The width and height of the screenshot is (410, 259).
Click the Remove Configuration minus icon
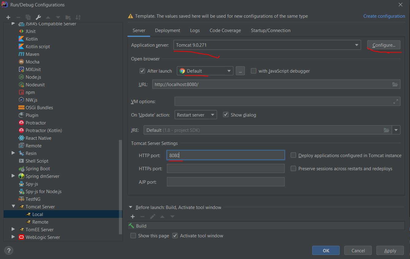18,17
